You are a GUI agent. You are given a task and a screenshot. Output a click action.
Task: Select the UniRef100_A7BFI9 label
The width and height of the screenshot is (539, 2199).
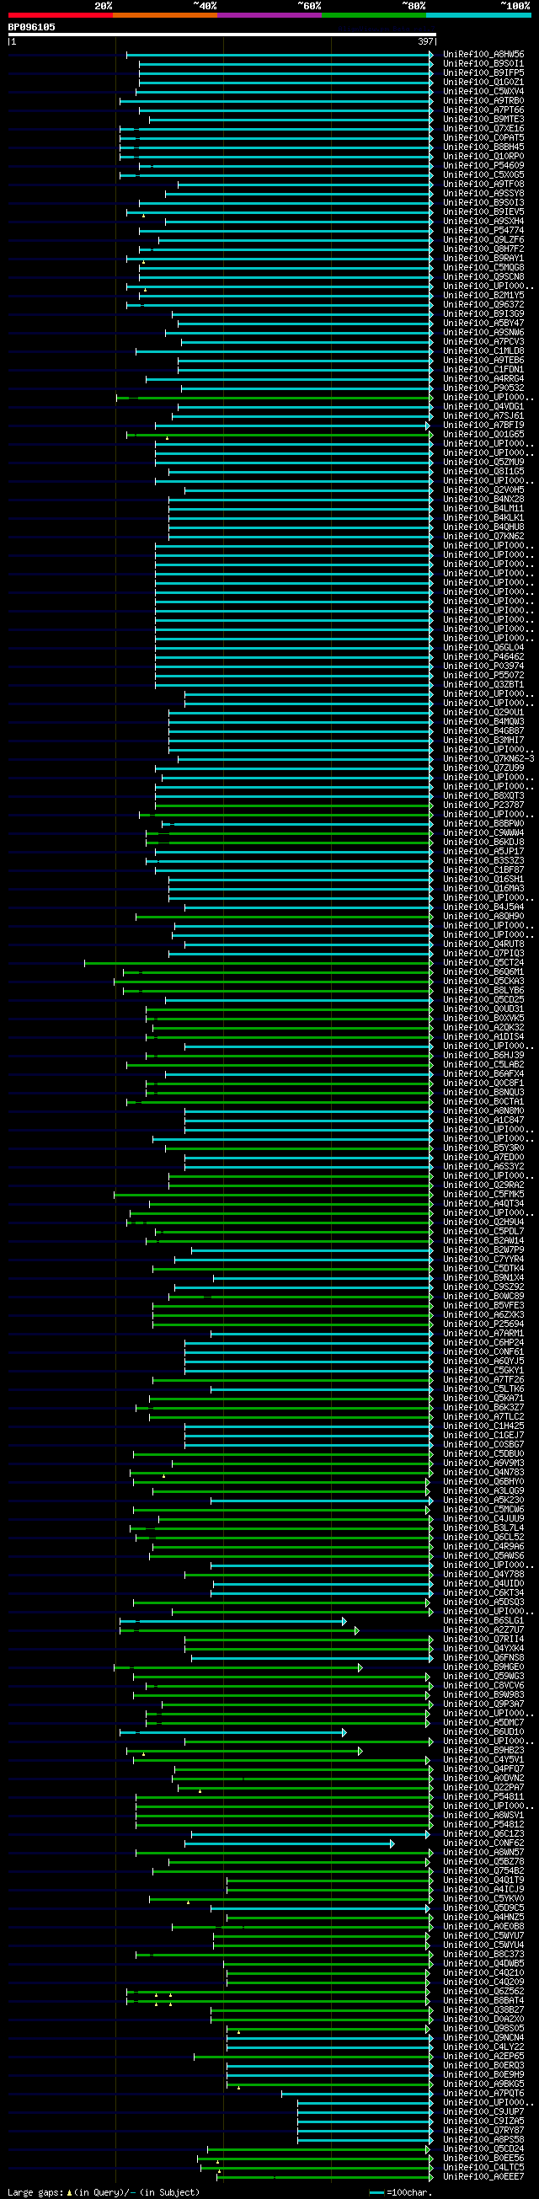coord(483,425)
